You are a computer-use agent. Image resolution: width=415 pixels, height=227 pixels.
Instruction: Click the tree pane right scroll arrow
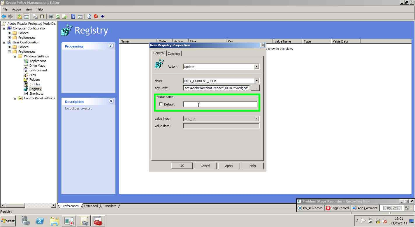54,205
